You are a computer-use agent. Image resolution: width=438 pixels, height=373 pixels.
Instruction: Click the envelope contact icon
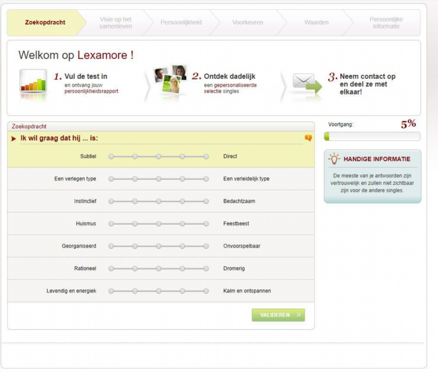pos(307,83)
